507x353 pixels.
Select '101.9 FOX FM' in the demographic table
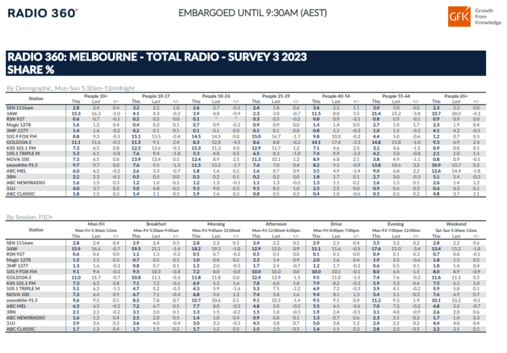click(x=22, y=136)
